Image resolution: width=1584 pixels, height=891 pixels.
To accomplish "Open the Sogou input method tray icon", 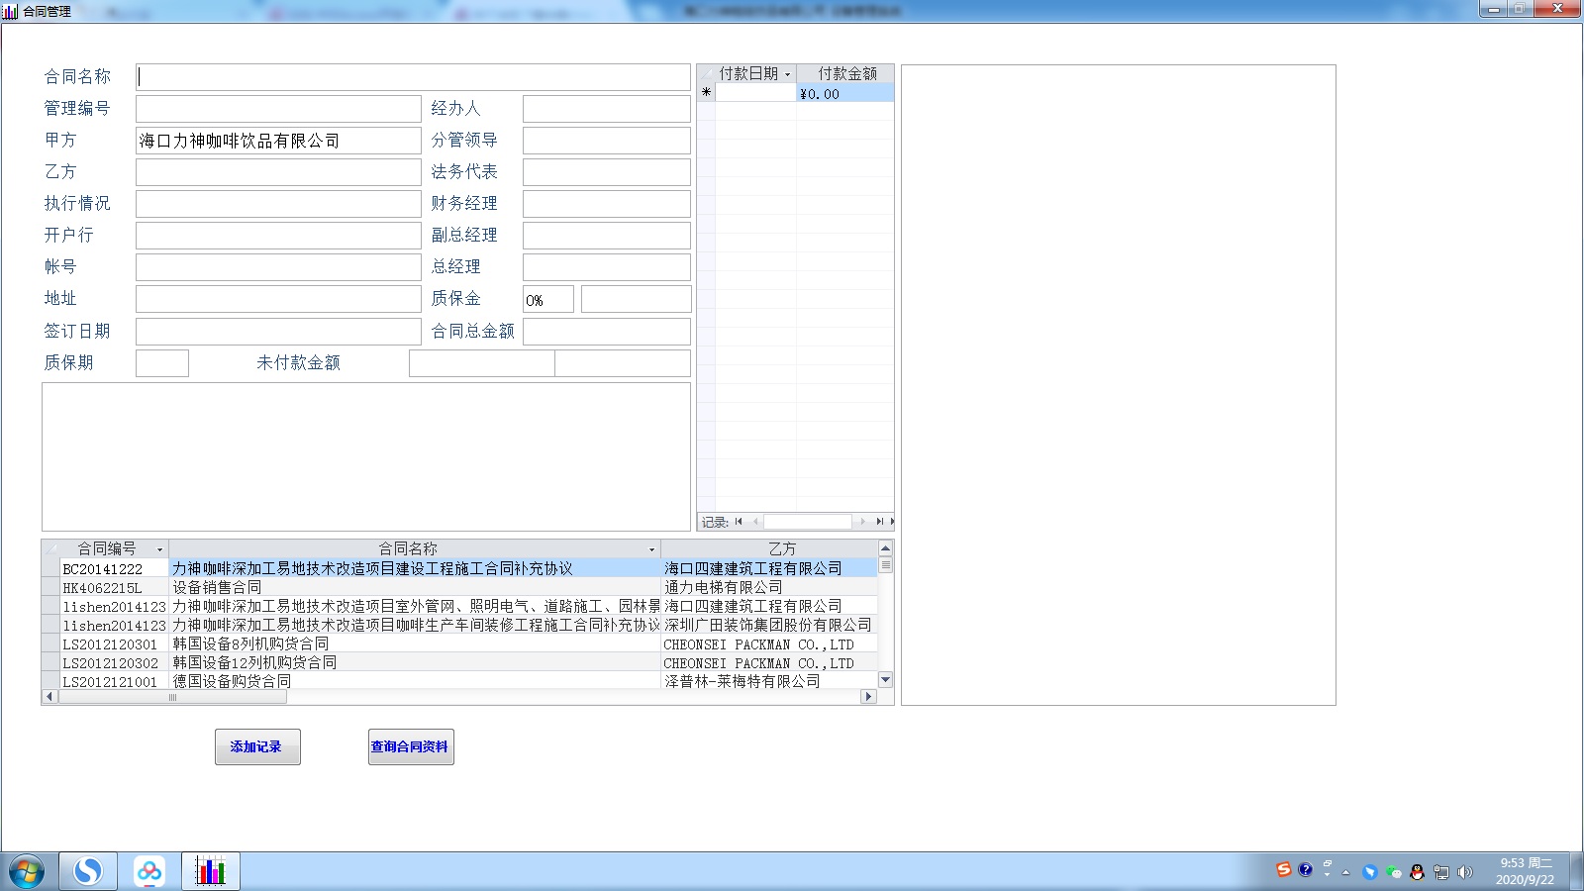I will click(x=1284, y=870).
